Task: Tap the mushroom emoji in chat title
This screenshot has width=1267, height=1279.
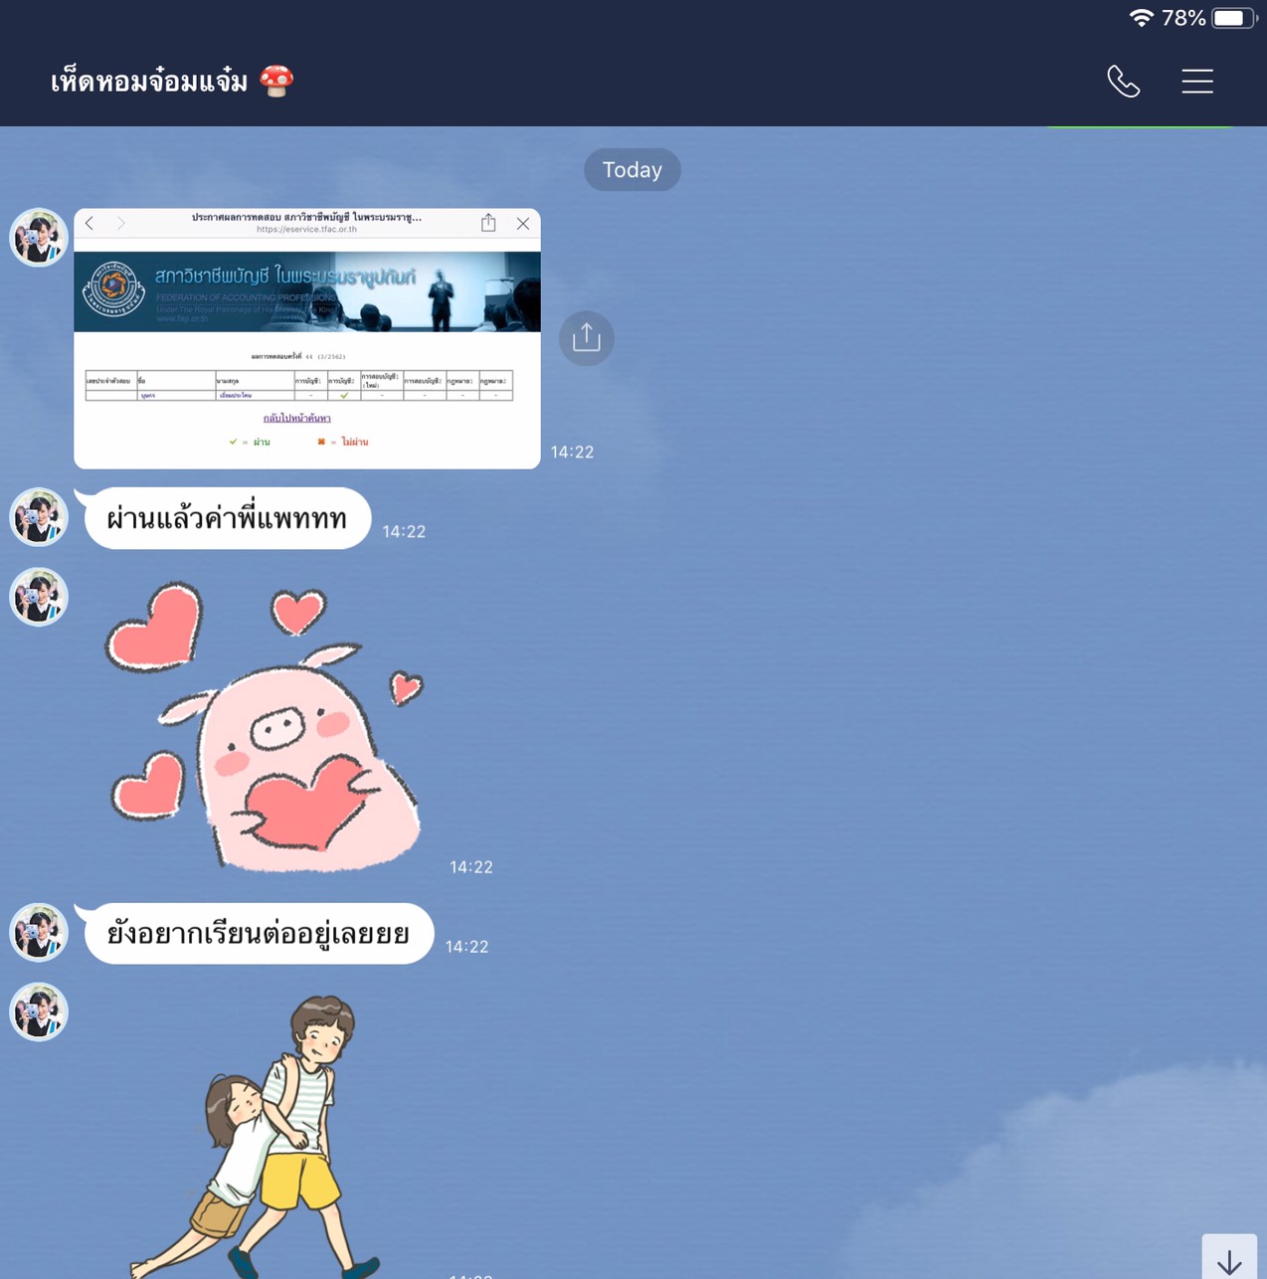Action: click(276, 82)
